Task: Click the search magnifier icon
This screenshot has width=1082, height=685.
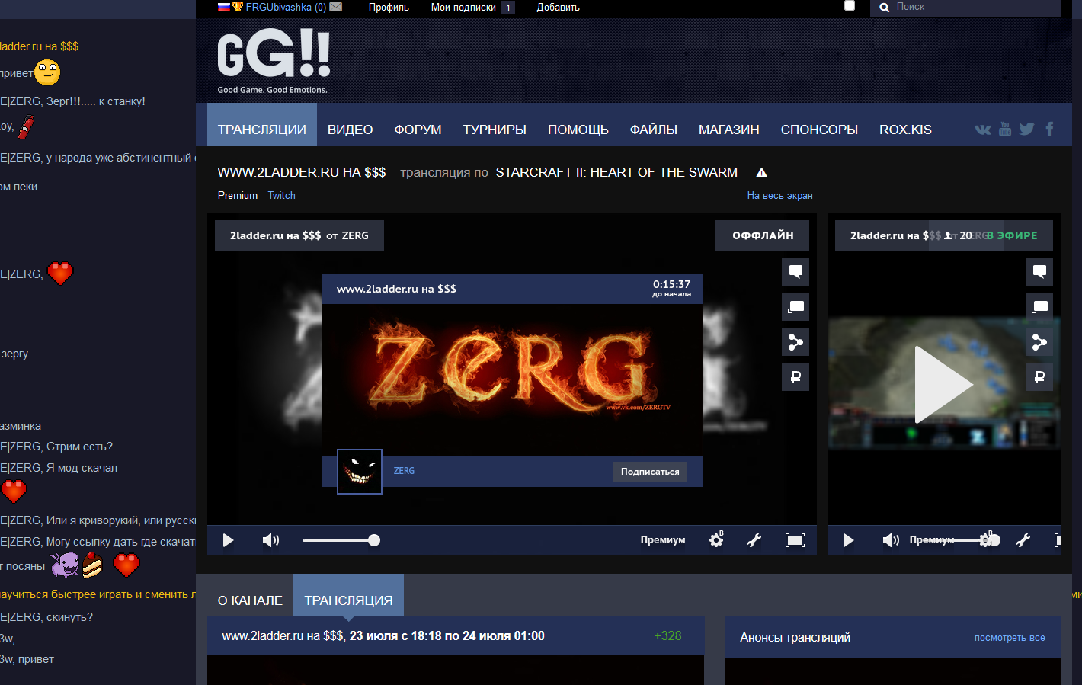Action: [885, 8]
